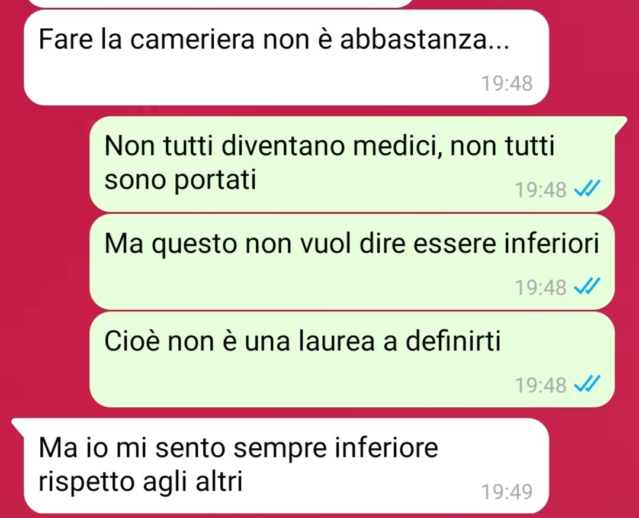Tap the 19:49 timestamp on last message
Screen dimensions: 639x518
click(x=507, y=491)
